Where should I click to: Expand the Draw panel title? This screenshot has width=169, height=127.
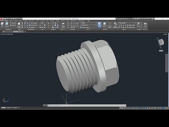tap(43, 29)
